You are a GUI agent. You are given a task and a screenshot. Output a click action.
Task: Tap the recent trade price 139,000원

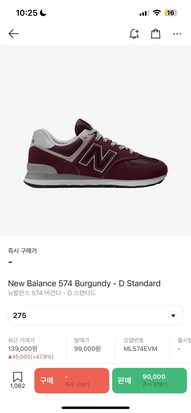22,349
